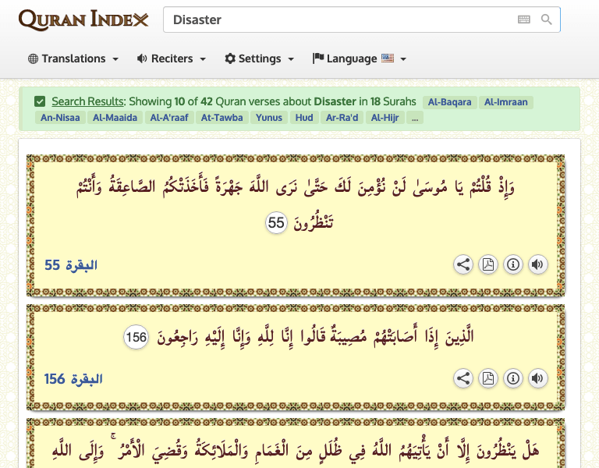The image size is (599, 468).
Task: Play audio recitation of verse 55
Action: click(538, 264)
